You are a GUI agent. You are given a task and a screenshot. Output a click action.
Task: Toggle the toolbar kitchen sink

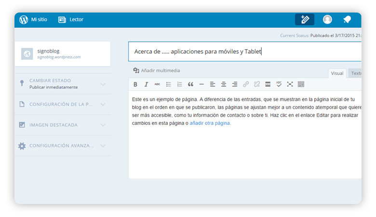(301, 84)
